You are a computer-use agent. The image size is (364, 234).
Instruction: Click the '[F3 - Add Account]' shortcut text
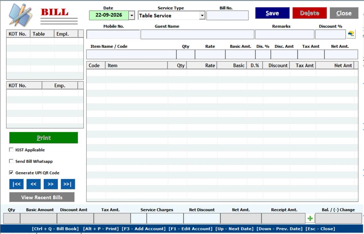144,229
